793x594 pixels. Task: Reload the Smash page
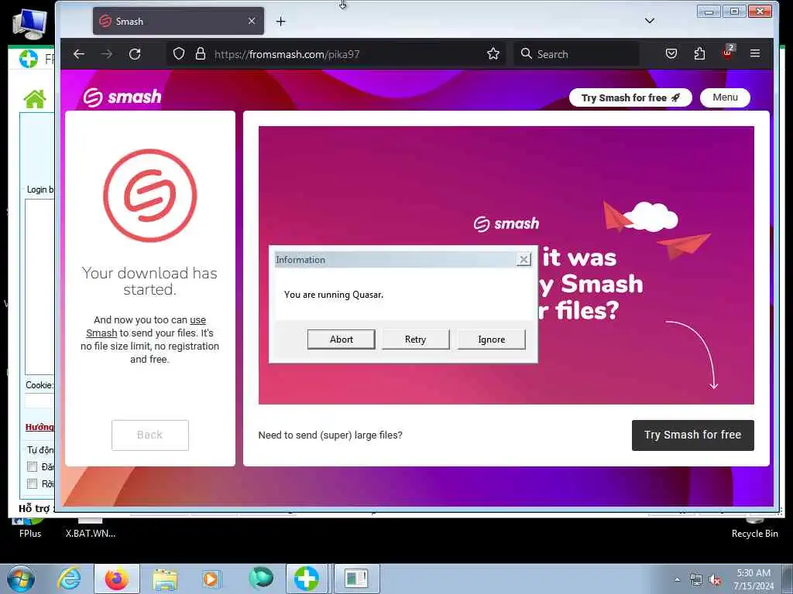coord(135,54)
